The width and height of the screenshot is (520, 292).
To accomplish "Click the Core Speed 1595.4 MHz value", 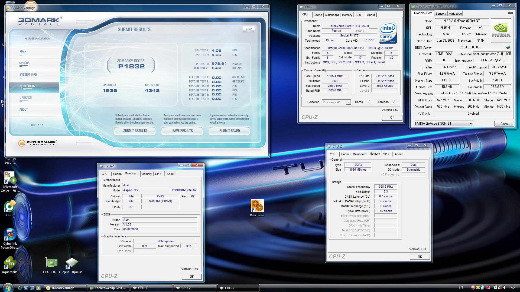I will (335, 76).
